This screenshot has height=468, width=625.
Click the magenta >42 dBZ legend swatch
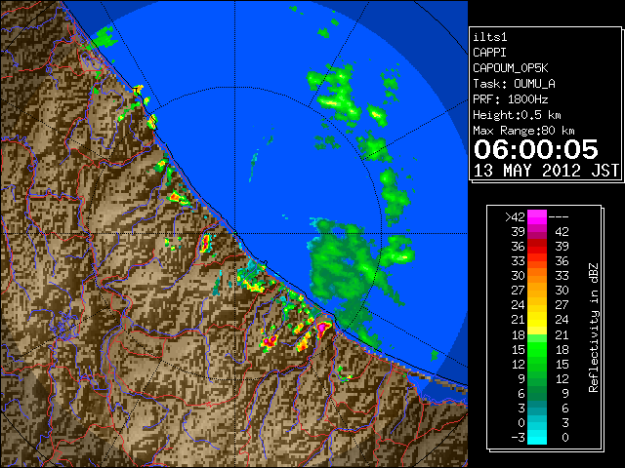click(537, 217)
